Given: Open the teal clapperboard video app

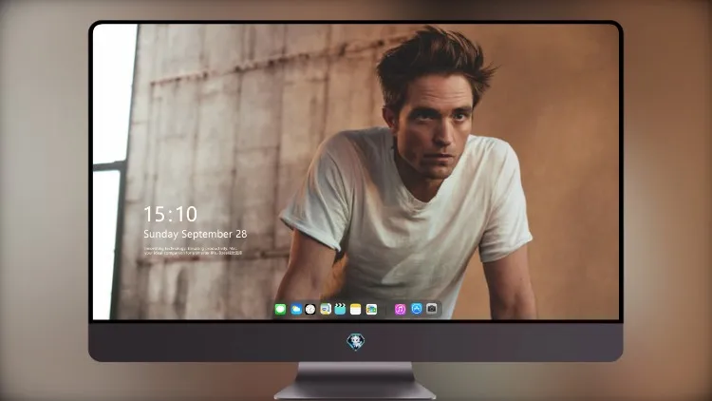Looking at the screenshot, I should [340, 309].
